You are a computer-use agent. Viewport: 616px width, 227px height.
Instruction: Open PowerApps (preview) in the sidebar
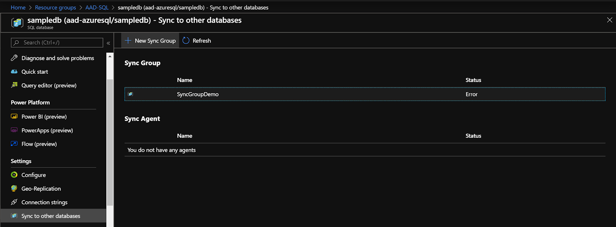pos(14,130)
